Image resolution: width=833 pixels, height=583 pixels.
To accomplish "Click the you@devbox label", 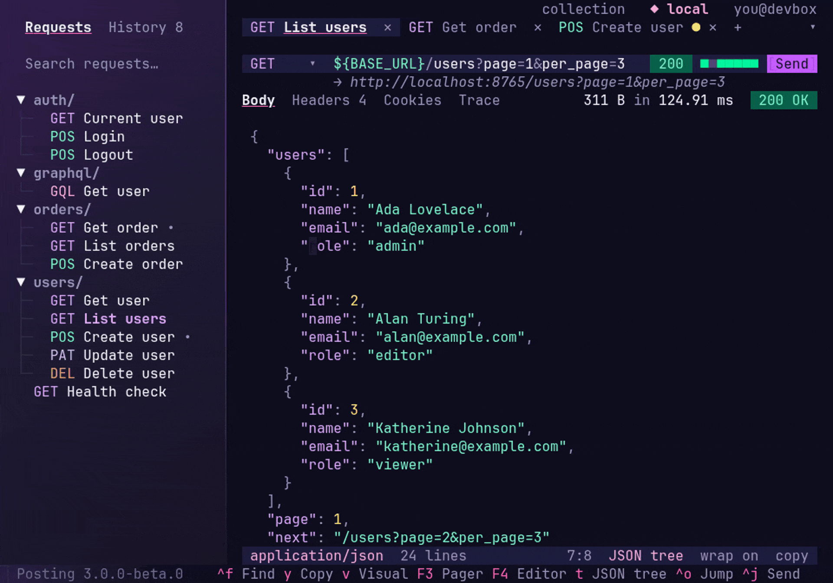I will coord(775,9).
